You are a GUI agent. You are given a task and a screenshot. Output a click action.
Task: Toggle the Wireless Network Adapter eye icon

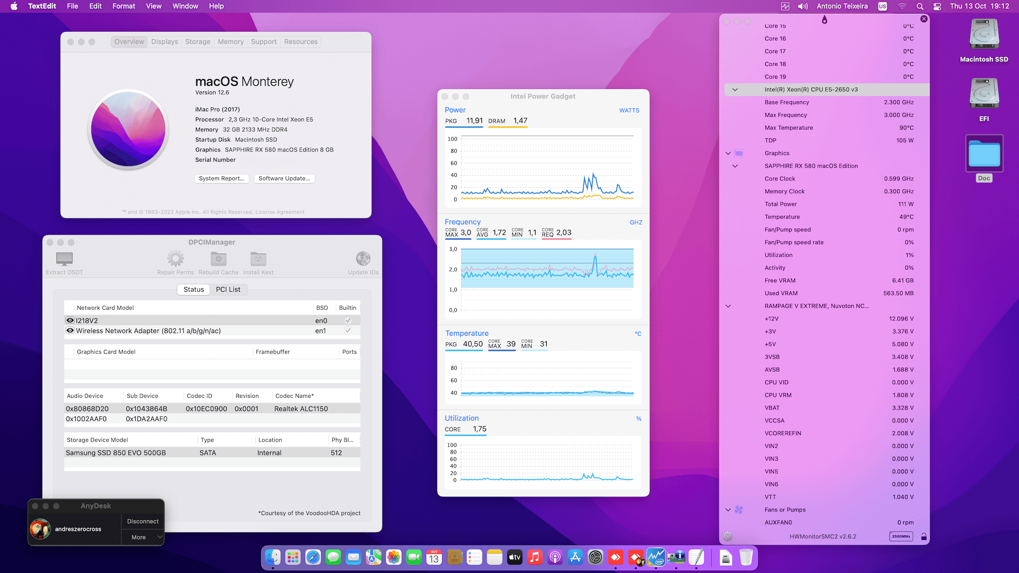tap(70, 330)
